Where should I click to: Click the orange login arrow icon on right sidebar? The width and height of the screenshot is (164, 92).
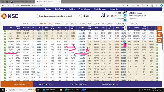point(159,40)
